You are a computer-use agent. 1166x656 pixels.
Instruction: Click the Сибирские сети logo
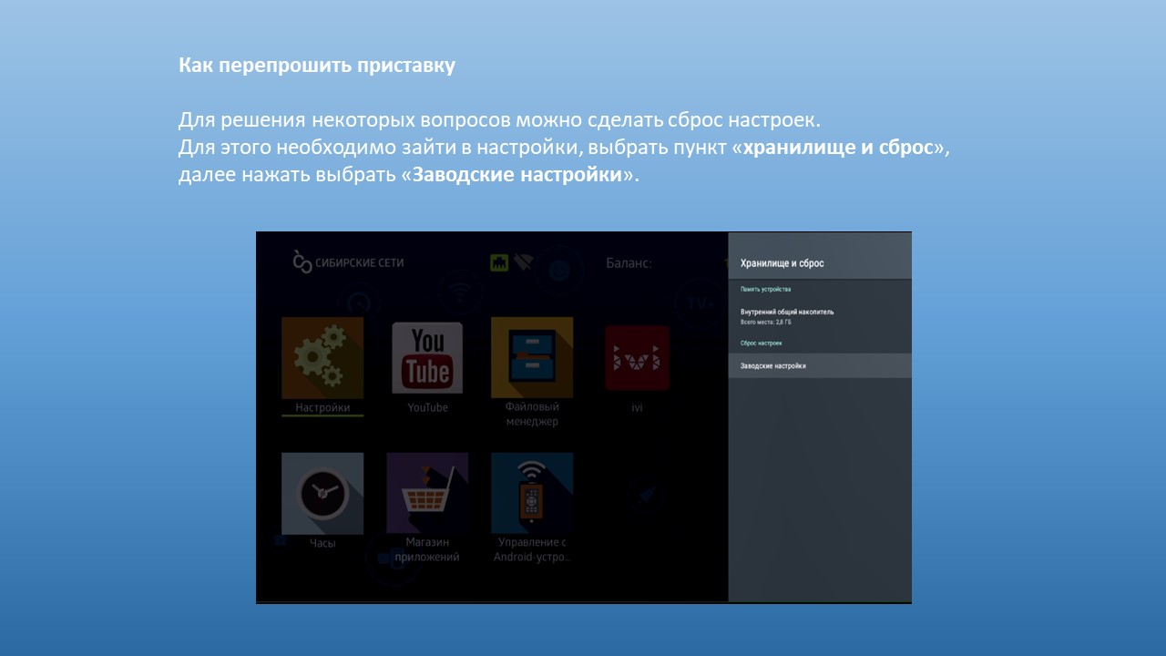pos(348,262)
